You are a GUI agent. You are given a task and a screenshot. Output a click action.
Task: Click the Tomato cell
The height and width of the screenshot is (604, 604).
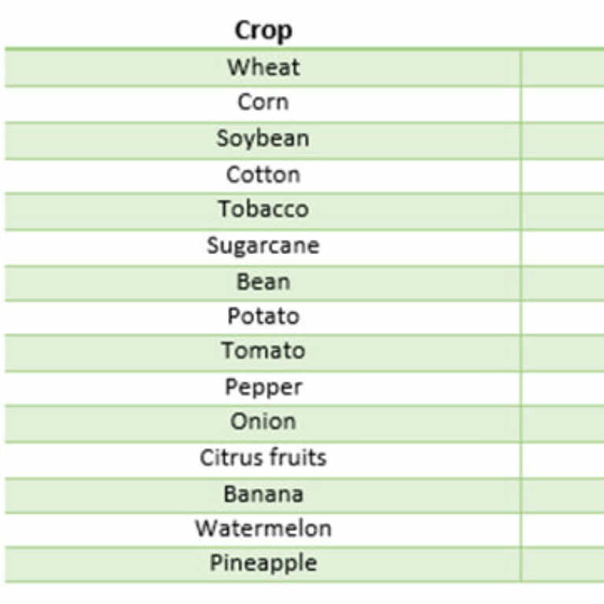coord(263,352)
